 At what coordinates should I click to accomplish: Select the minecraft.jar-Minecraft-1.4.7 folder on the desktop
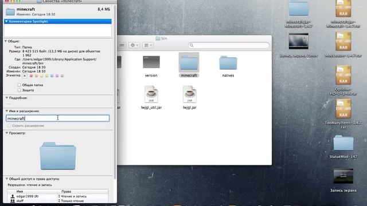pyautogui.click(x=298, y=9)
